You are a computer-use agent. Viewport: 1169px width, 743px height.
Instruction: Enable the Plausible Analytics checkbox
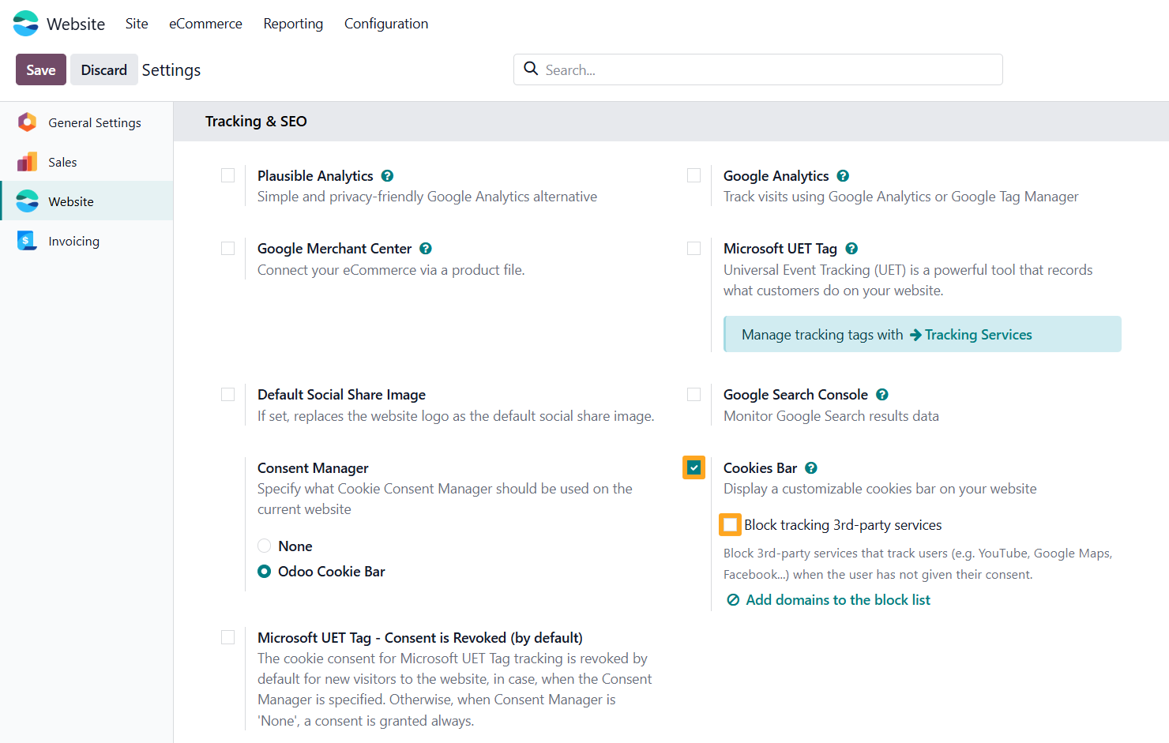228,175
